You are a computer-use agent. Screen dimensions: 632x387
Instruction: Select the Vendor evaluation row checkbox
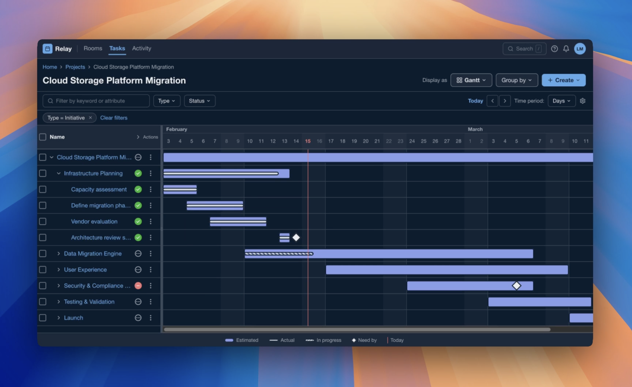[x=43, y=221]
